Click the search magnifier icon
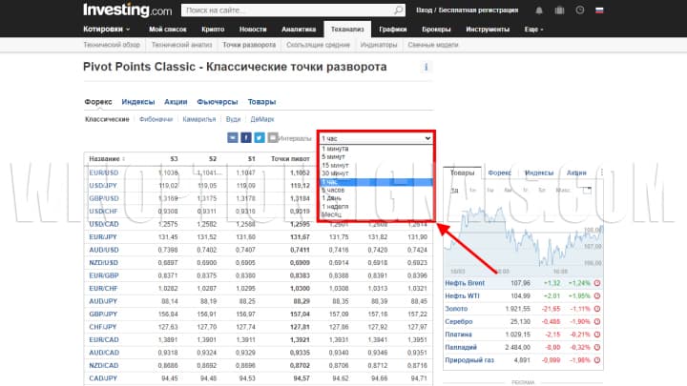 pos(398,10)
